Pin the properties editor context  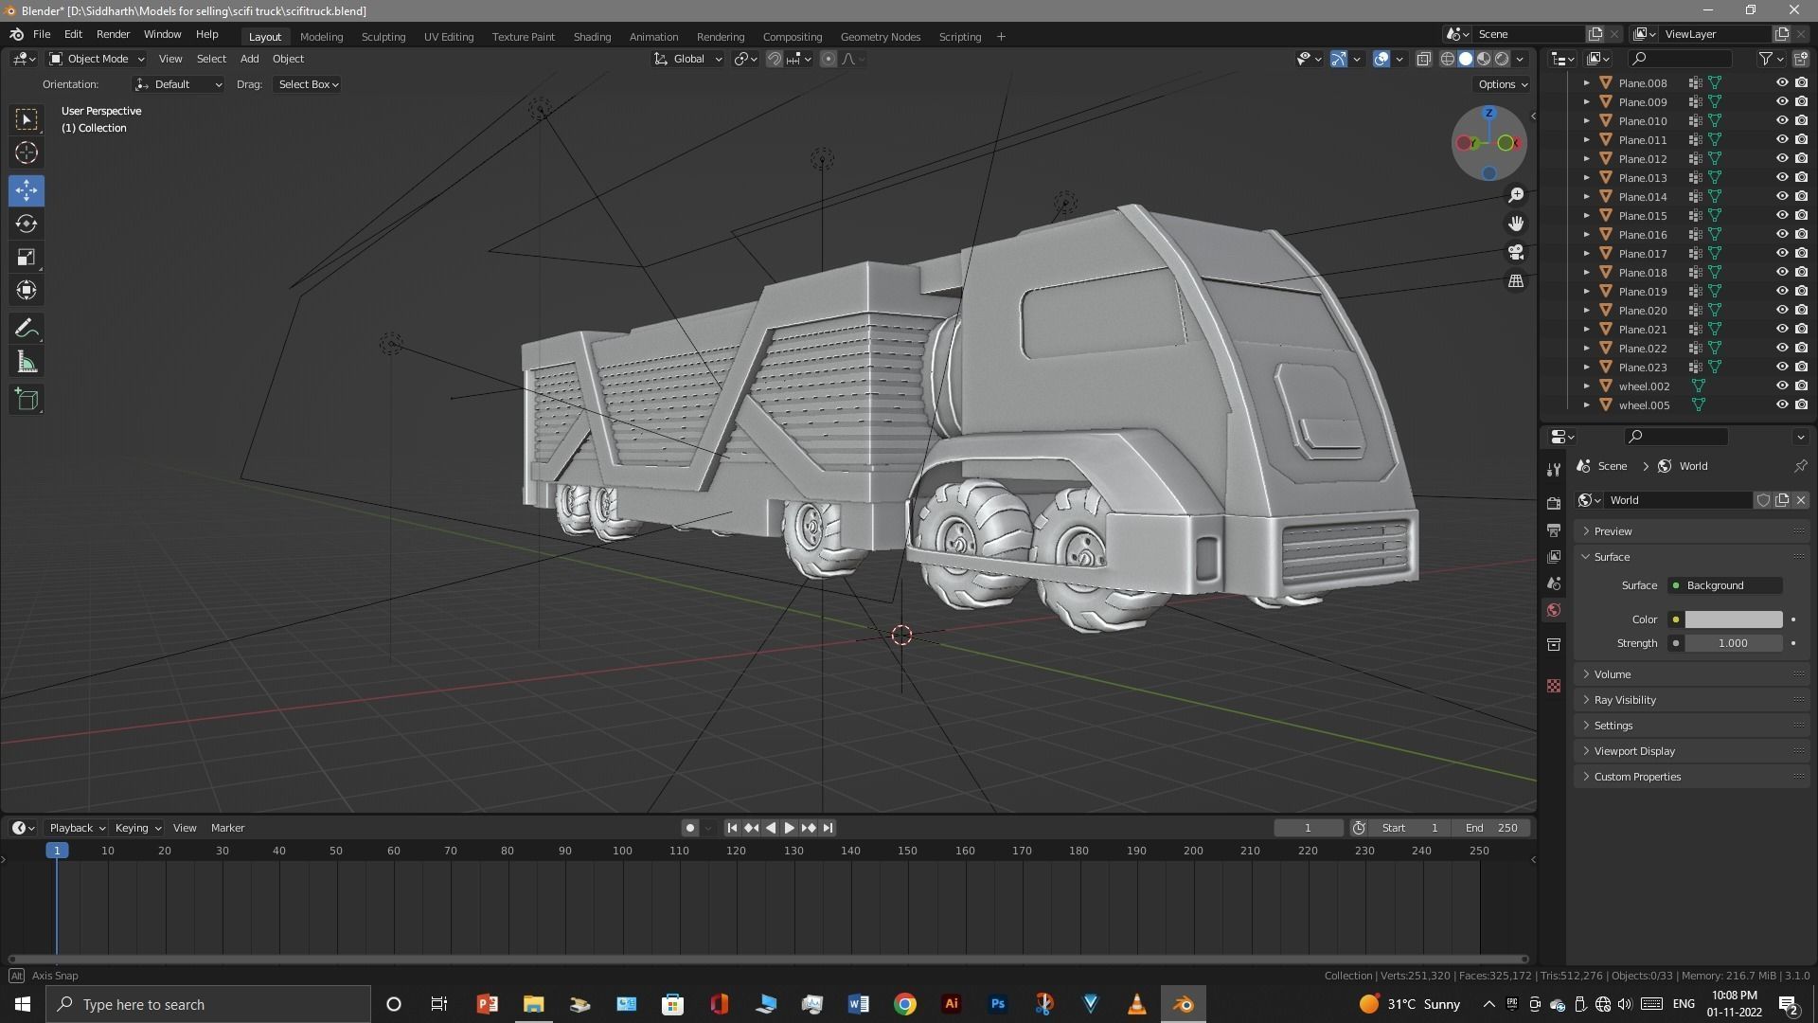click(x=1800, y=466)
